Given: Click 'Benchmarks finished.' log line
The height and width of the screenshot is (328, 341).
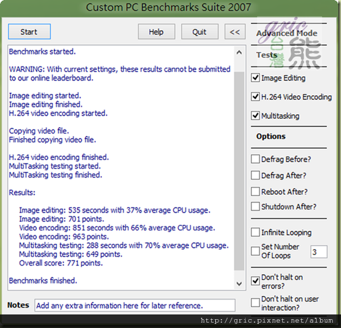Looking at the screenshot, I should pos(43,281).
